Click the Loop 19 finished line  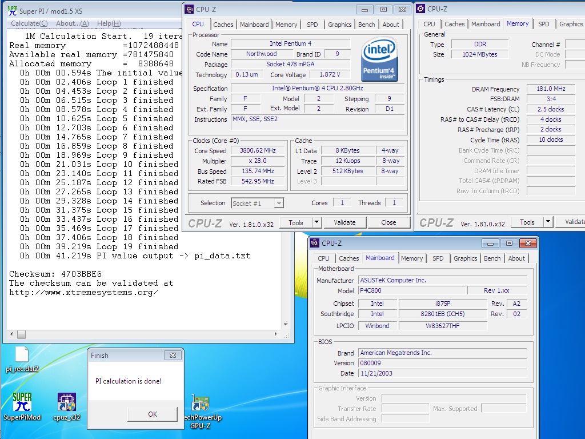99,247
